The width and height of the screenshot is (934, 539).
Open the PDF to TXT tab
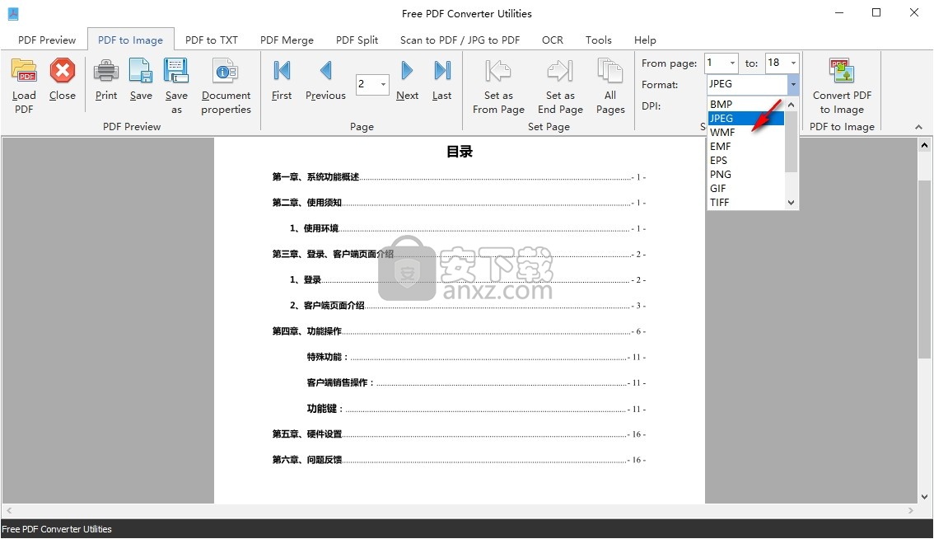[212, 40]
